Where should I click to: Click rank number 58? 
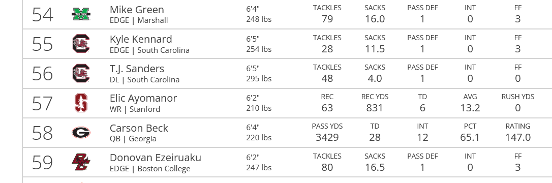(43, 133)
